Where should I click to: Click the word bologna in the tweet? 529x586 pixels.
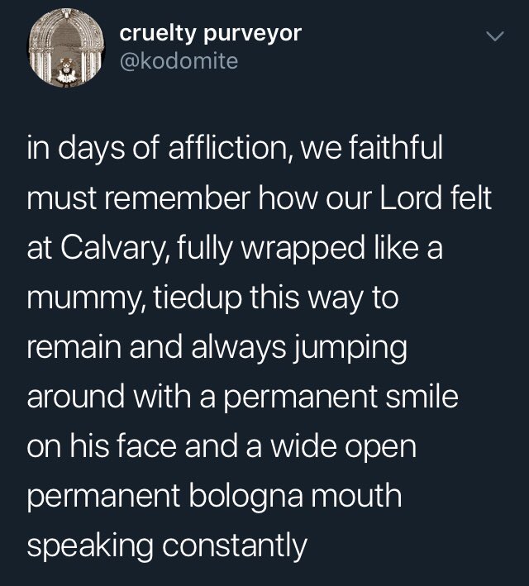click(x=245, y=496)
